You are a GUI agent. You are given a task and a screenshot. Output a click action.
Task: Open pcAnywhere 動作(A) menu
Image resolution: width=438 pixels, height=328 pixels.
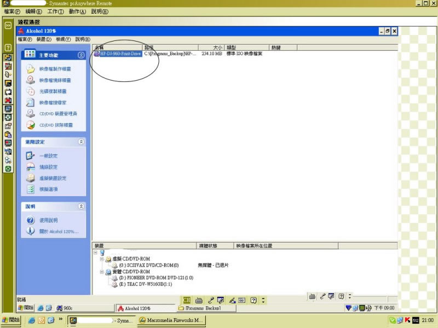77,11
